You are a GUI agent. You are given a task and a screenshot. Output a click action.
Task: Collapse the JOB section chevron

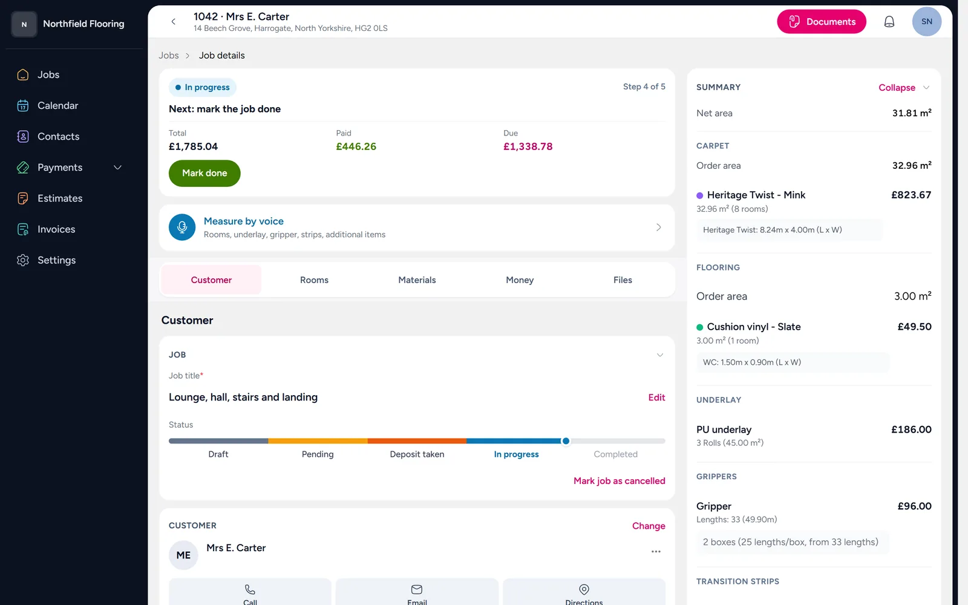click(660, 355)
